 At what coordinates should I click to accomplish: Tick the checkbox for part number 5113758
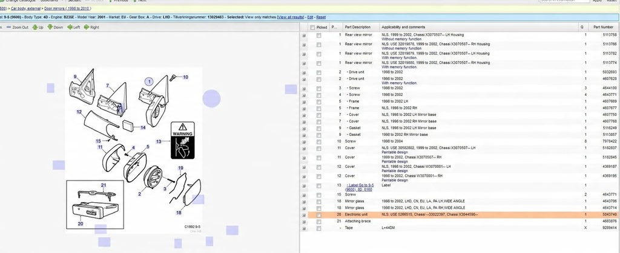click(x=318, y=36)
